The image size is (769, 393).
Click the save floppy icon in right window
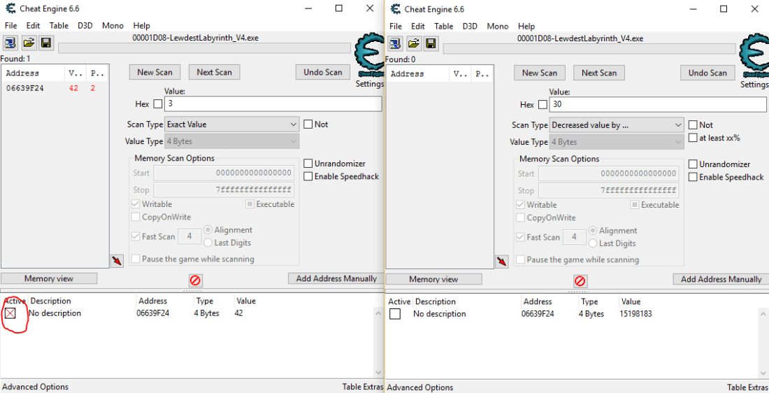tap(431, 44)
